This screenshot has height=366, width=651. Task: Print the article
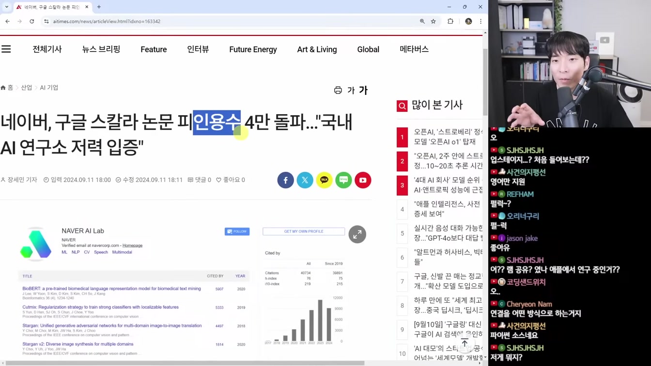point(338,90)
